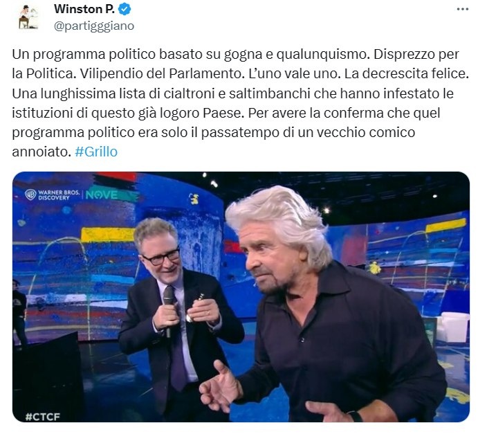The image size is (478, 434).
Task: Open the three-dot more options menu
Action: 463,10
